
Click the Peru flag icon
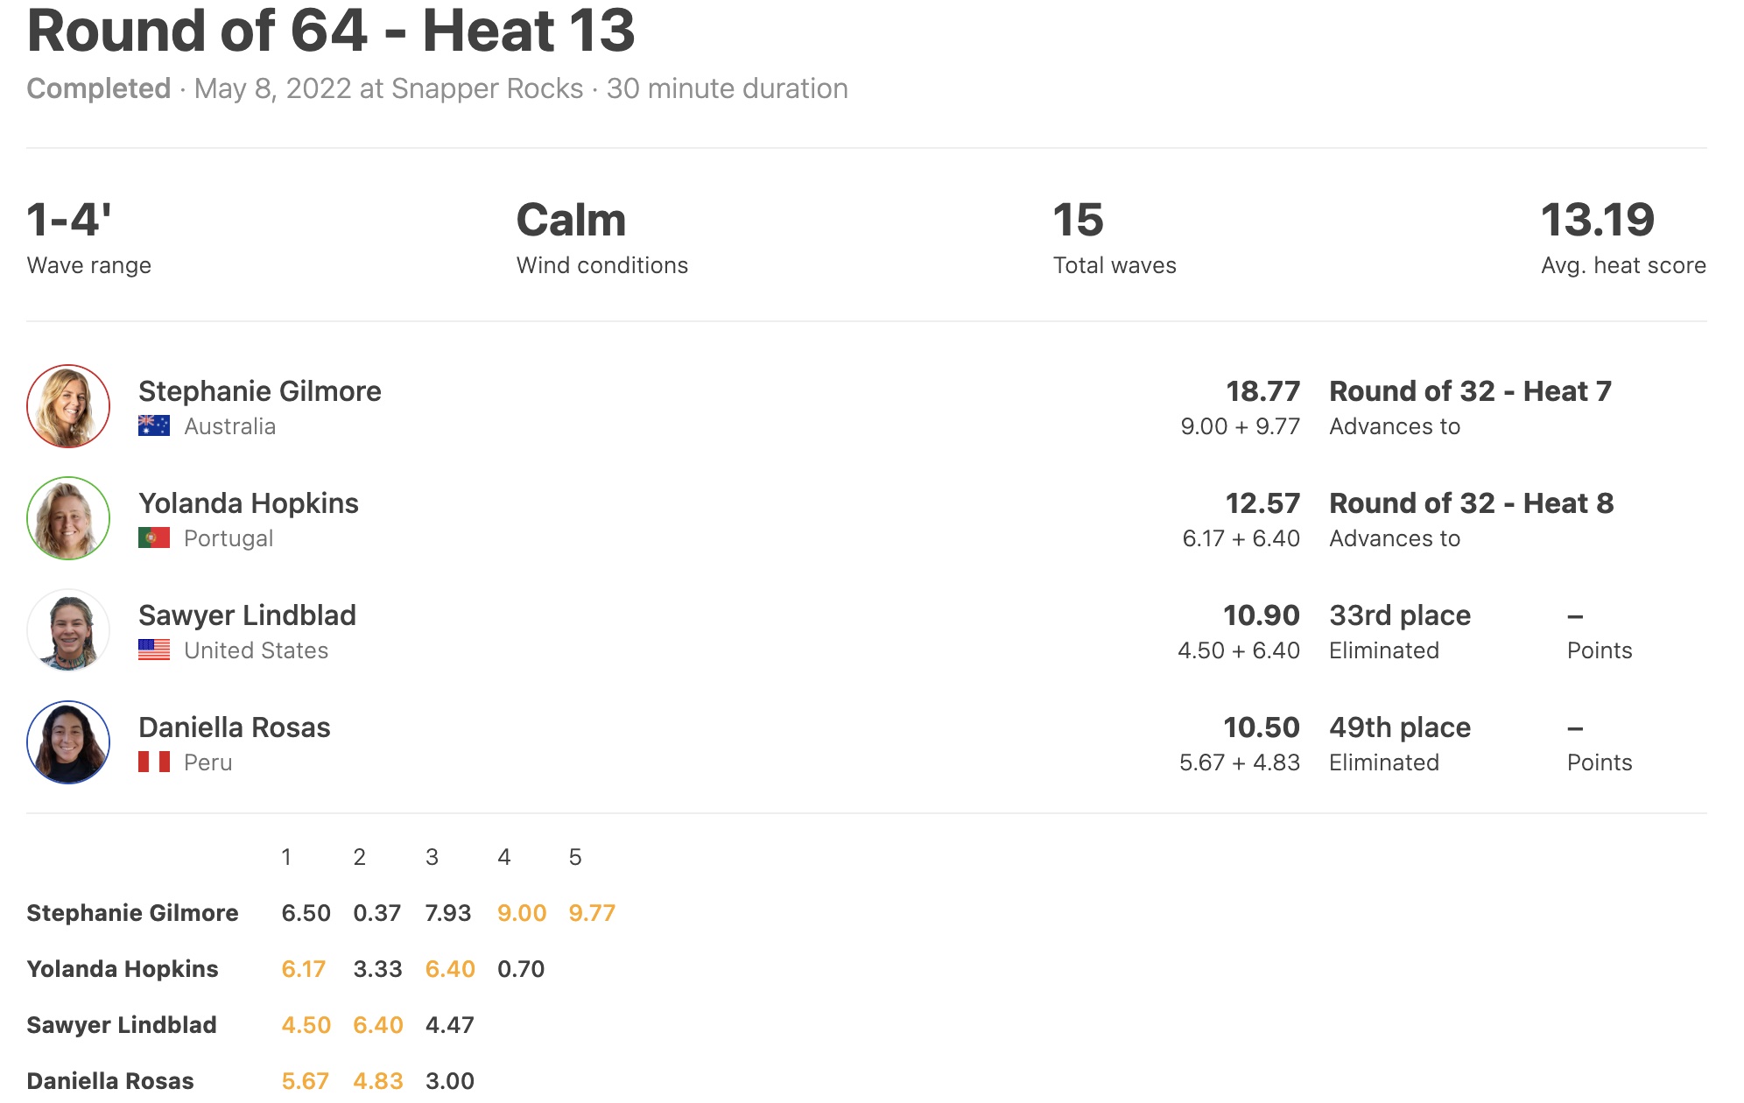coord(154,762)
